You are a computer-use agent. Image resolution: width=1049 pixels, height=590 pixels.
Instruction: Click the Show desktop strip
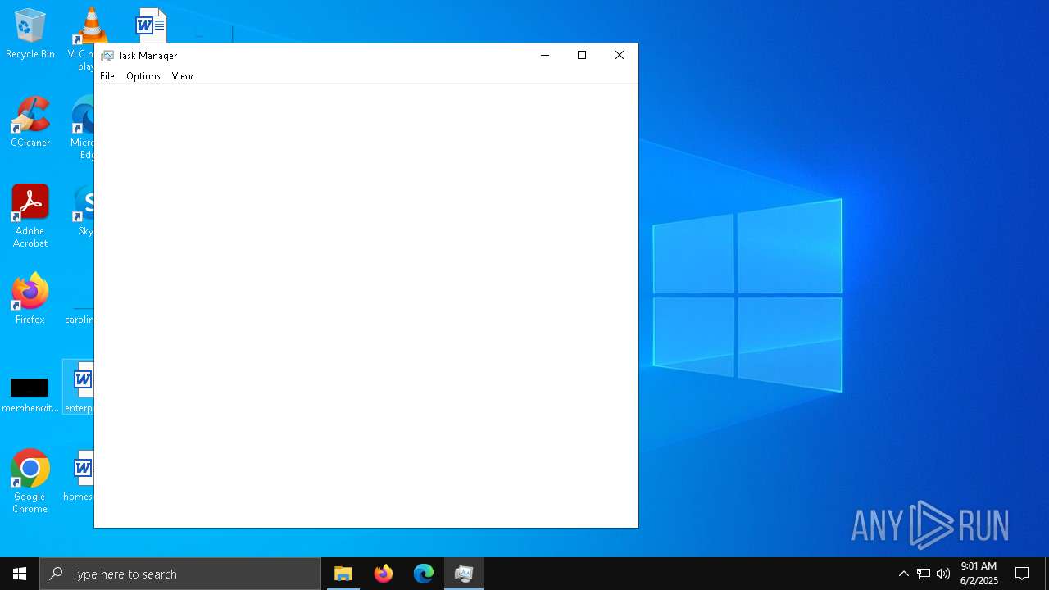pos(1047,574)
